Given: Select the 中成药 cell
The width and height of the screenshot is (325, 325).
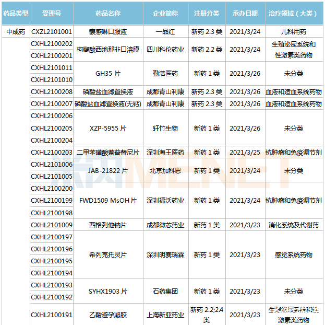Looking at the screenshot, I should (16, 31).
